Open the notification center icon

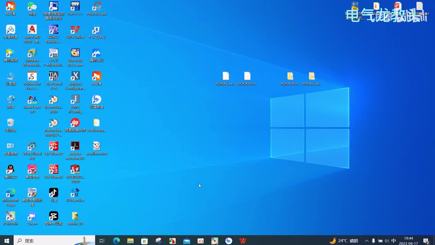click(x=426, y=241)
